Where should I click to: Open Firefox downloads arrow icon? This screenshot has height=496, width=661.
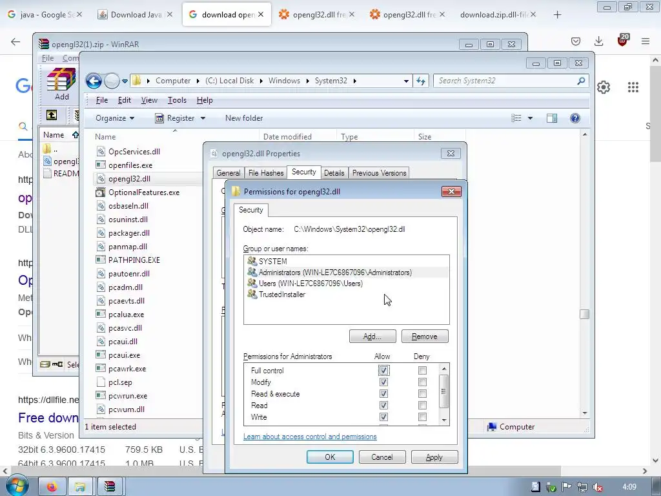click(x=598, y=41)
